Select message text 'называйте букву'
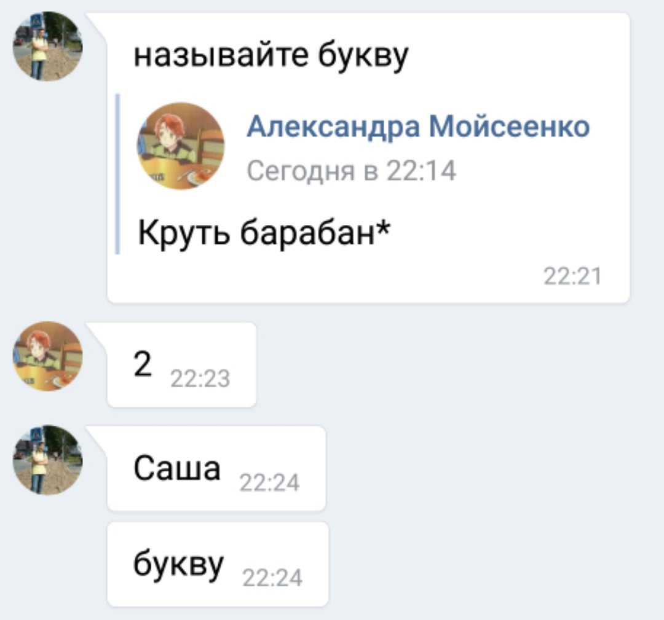Screen dimensions: 664x620 pos(271,55)
